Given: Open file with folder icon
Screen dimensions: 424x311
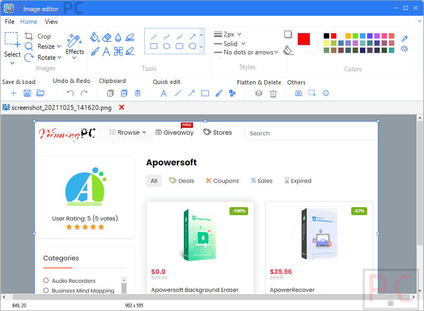Looking at the screenshot, I should [x=41, y=93].
